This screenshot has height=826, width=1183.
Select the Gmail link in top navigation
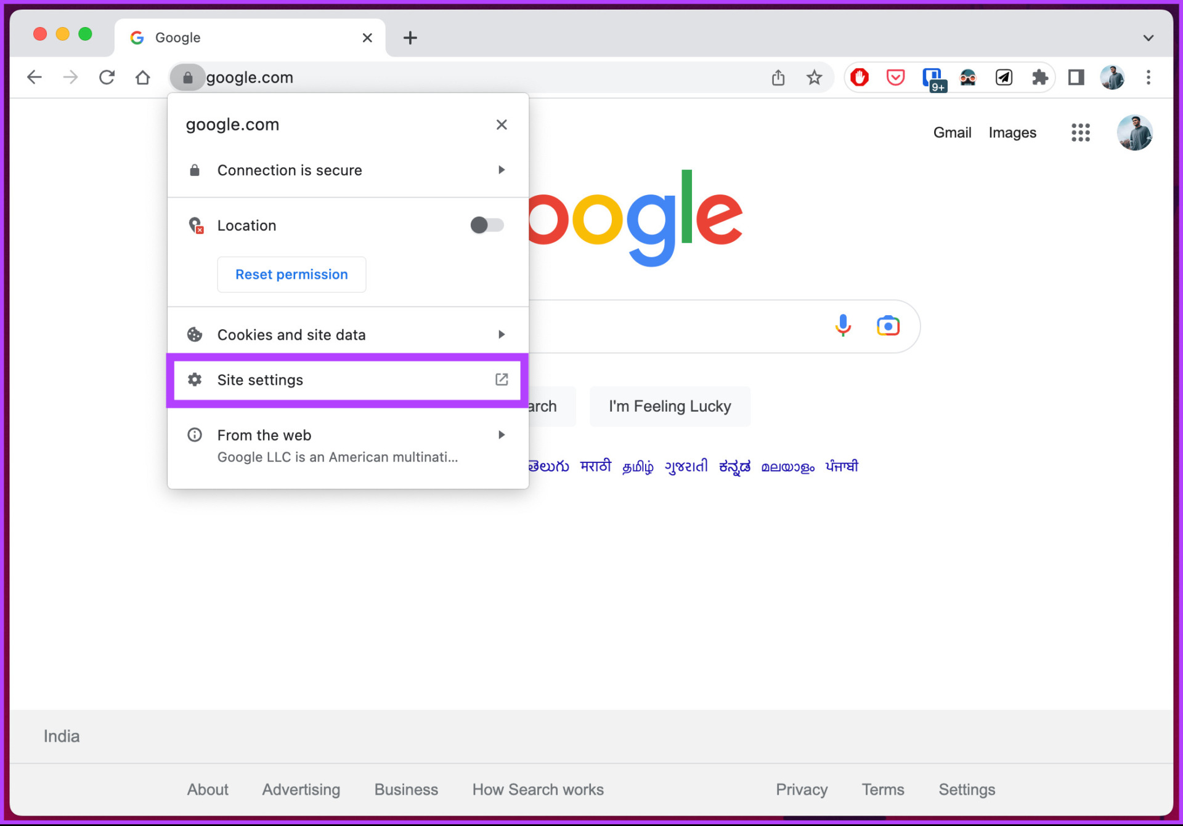tap(953, 132)
